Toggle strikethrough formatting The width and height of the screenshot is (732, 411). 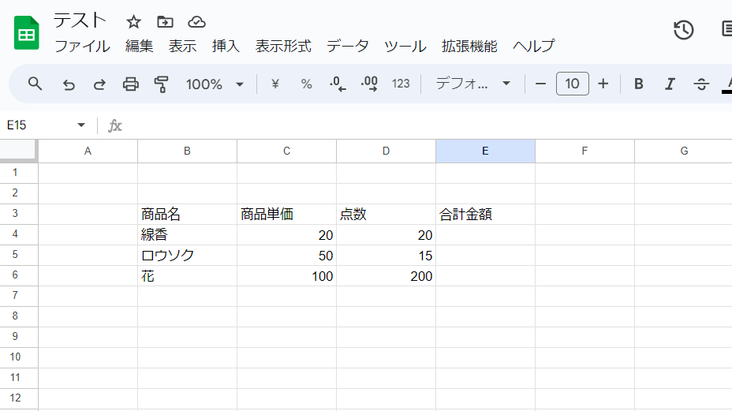coord(701,84)
